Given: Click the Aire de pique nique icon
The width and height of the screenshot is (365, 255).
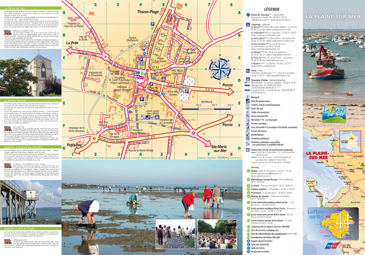Looking at the screenshot, I should pyautogui.click(x=248, y=101).
